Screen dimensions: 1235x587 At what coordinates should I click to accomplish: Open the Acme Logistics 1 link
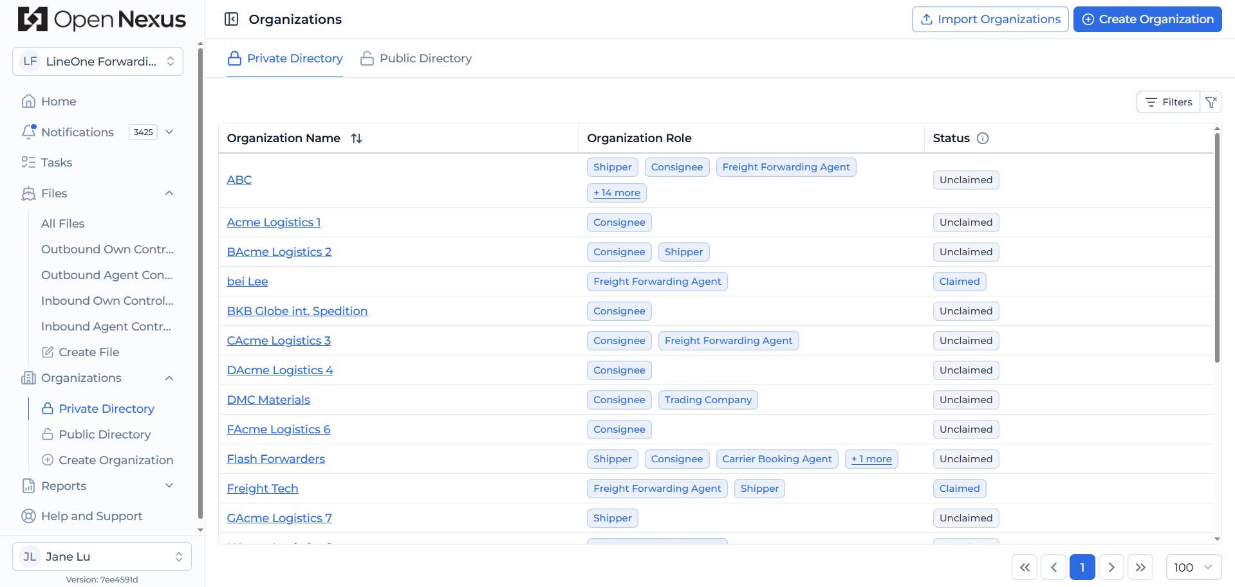pos(274,222)
